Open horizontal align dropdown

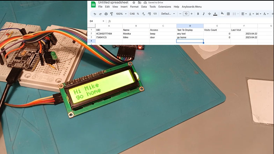pos(244,14)
